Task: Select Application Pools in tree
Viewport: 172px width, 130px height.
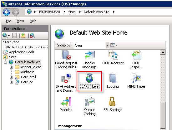Action: coord(22,52)
